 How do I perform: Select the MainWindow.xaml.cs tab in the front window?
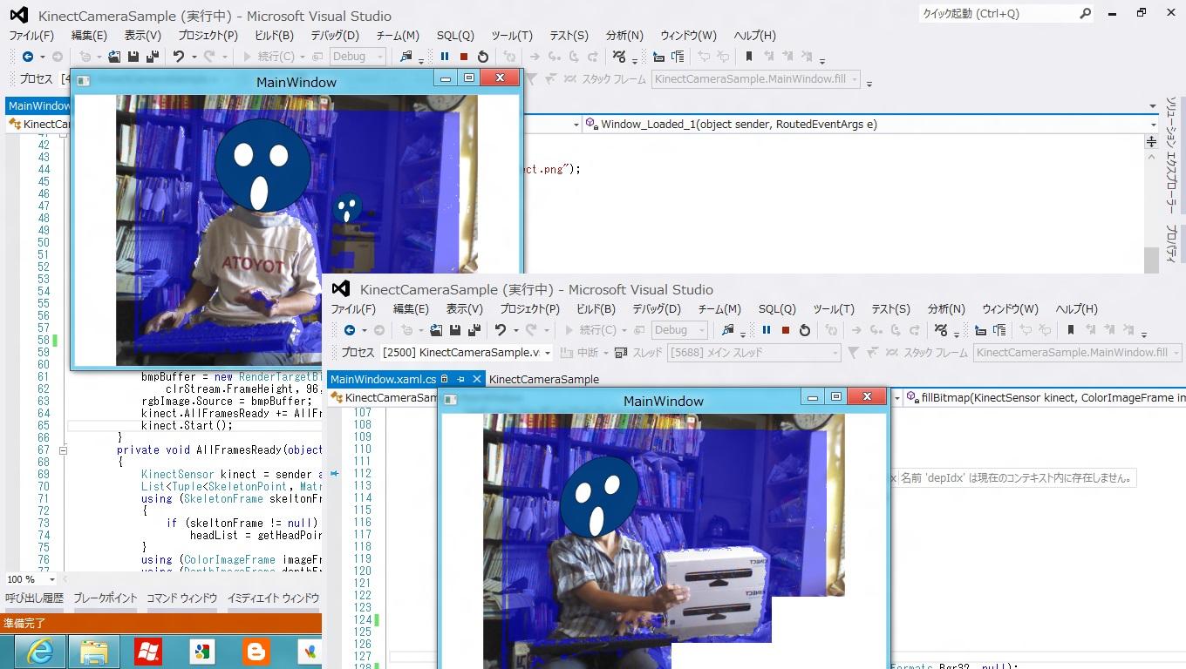pos(383,379)
